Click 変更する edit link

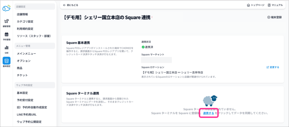click(273, 67)
